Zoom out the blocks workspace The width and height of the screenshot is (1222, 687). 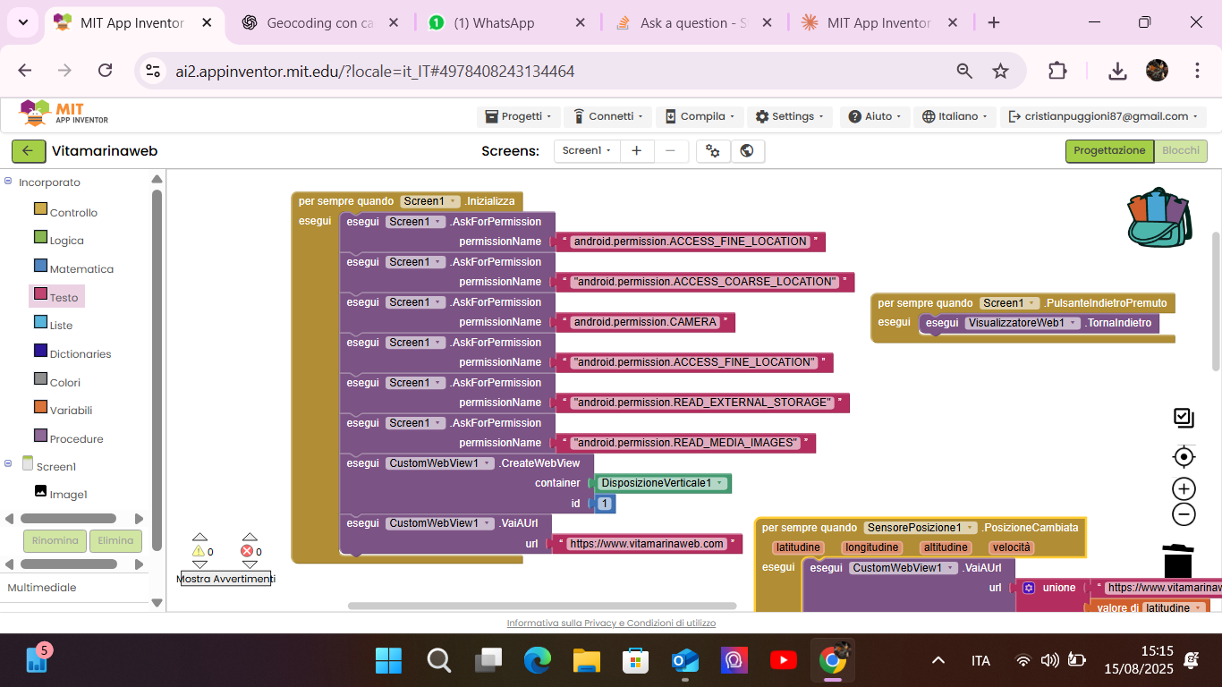pos(1184,514)
